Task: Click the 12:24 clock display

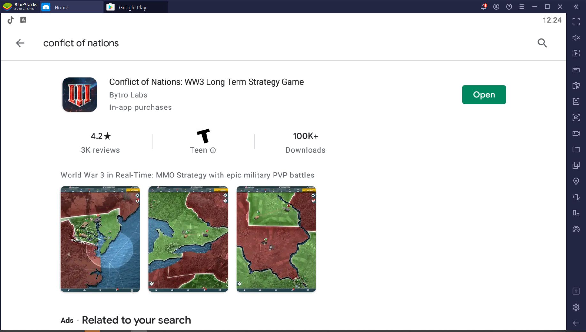Action: point(552,20)
